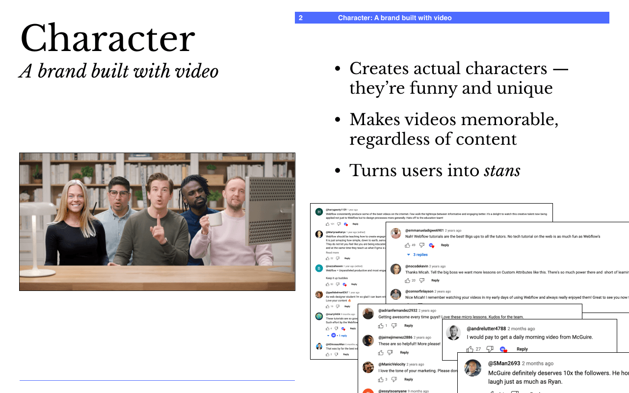Reply to @adrianfernandez2932's comment
The width and height of the screenshot is (629, 393).
[x=409, y=326]
